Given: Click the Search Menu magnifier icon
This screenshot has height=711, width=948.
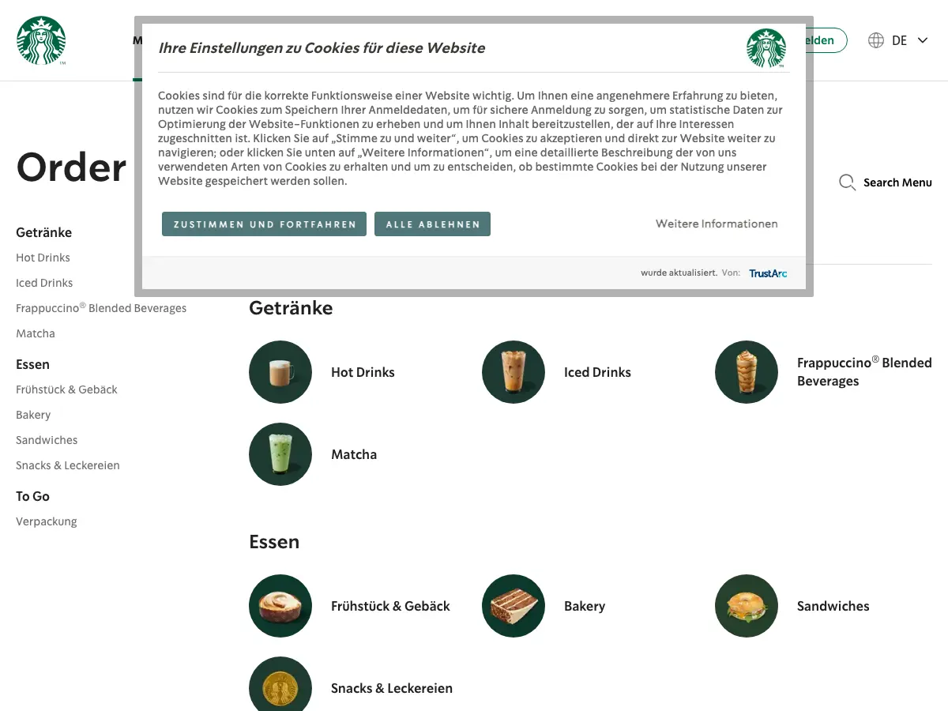Looking at the screenshot, I should [847, 182].
